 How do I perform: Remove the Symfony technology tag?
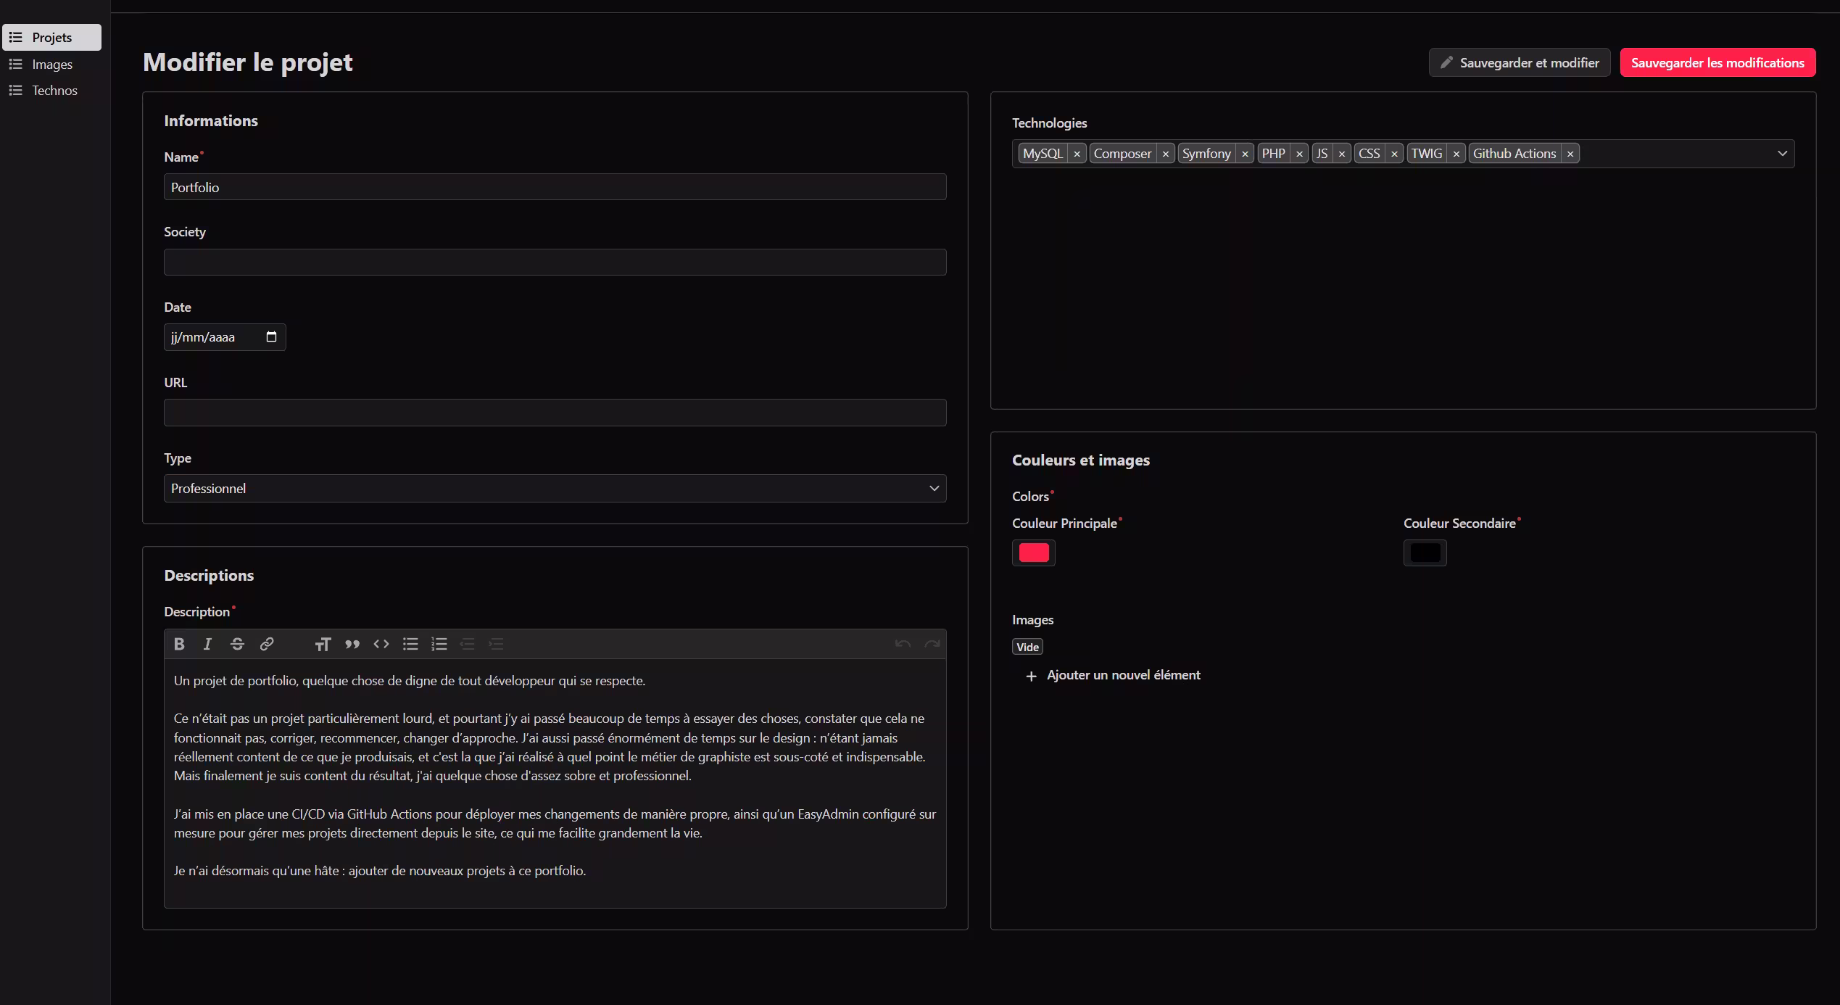[1245, 154]
